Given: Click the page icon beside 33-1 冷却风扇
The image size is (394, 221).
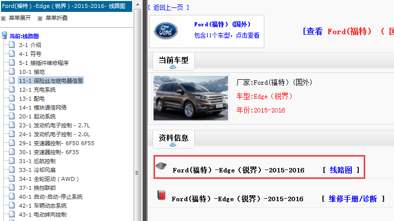Looking at the screenshot, I should (x=12, y=169).
